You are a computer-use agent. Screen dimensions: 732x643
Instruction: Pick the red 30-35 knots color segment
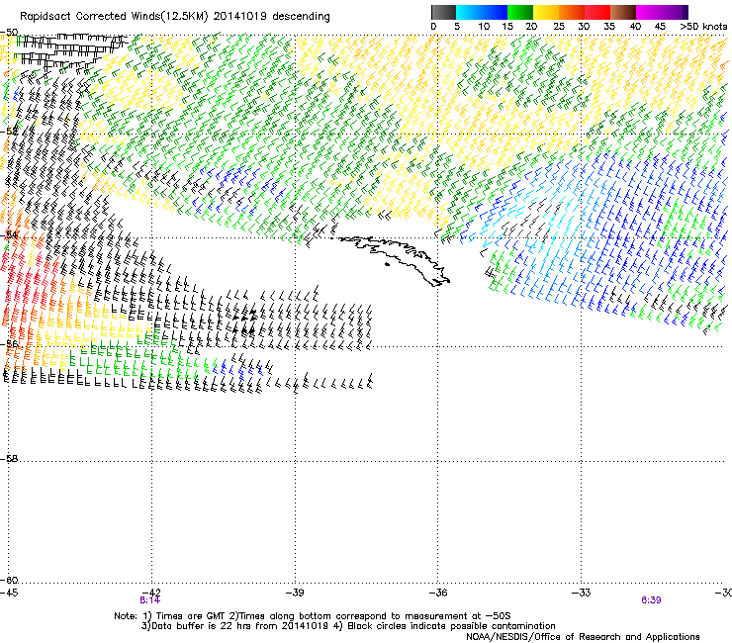(x=597, y=12)
